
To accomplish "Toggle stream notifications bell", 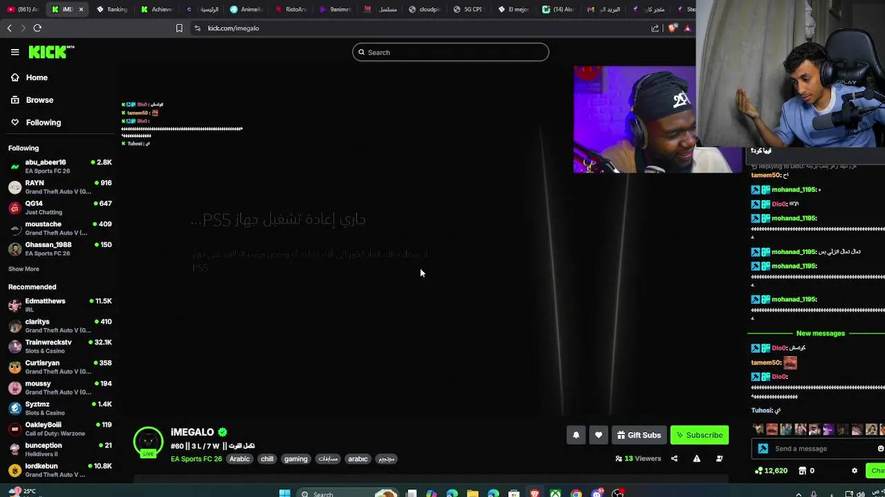I will (576, 435).
